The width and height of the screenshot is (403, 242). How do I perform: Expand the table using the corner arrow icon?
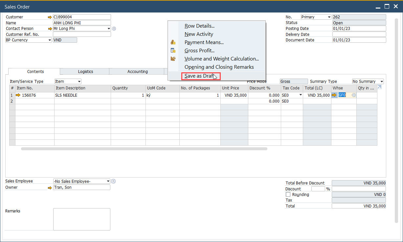[380, 87]
